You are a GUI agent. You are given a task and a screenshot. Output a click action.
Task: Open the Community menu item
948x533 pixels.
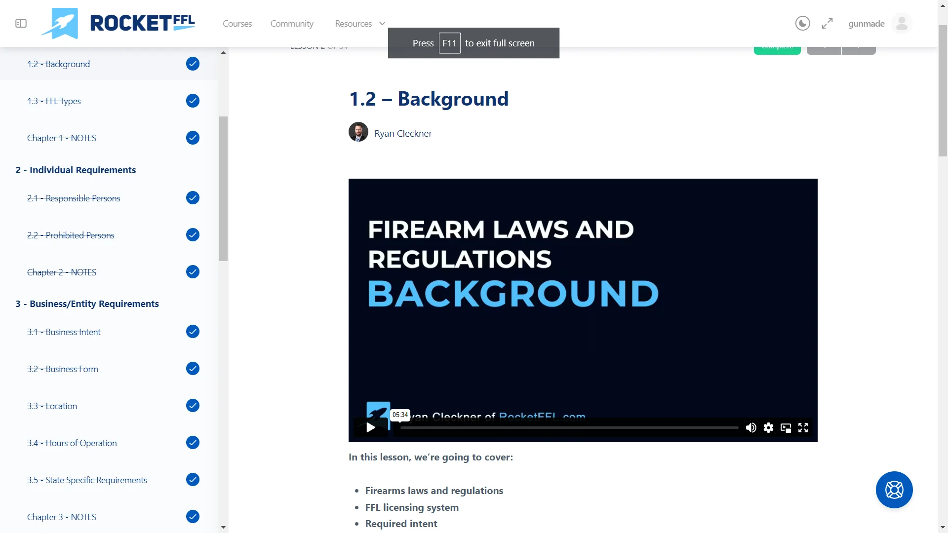click(x=292, y=23)
